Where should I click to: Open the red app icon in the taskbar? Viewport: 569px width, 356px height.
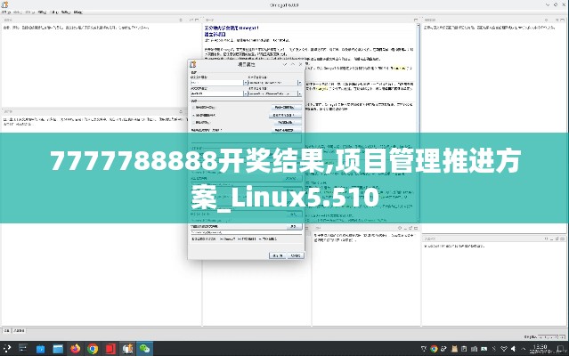(110, 349)
